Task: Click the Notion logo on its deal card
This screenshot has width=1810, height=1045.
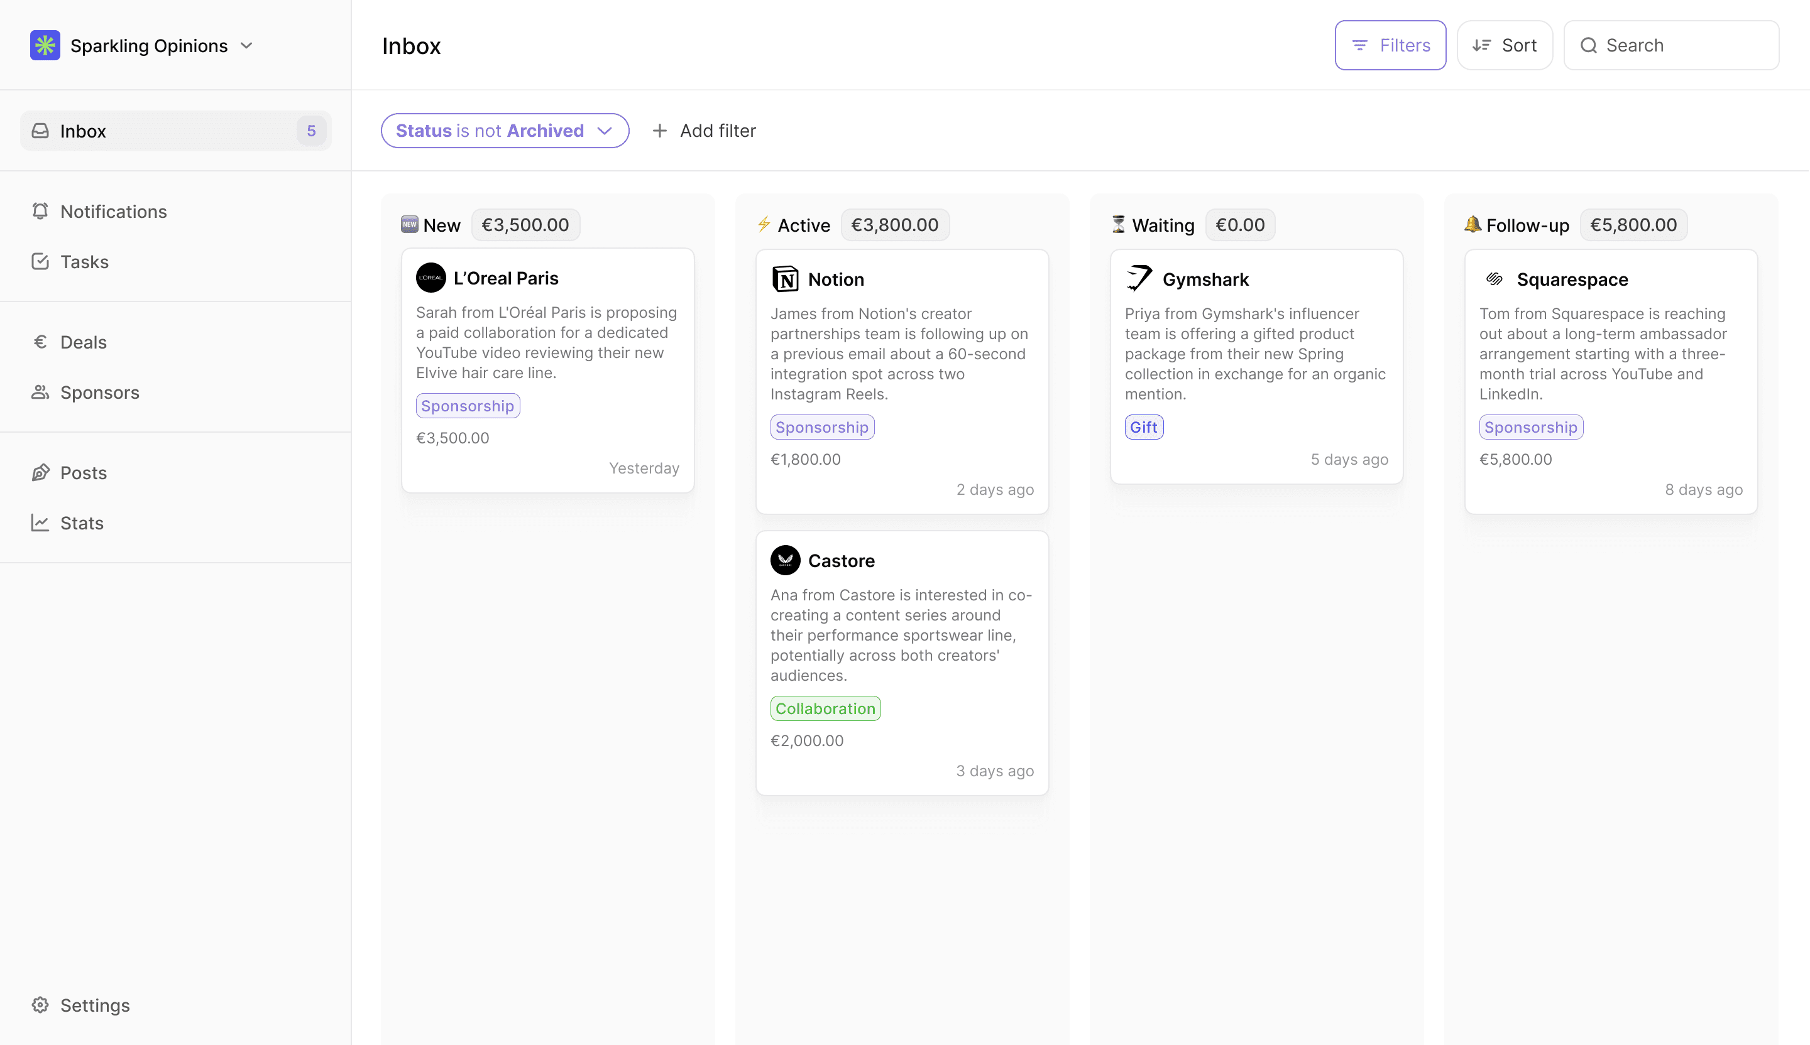Action: tap(785, 278)
